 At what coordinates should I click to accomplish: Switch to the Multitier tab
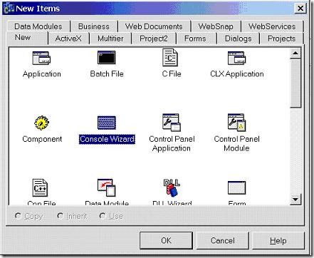pos(110,38)
